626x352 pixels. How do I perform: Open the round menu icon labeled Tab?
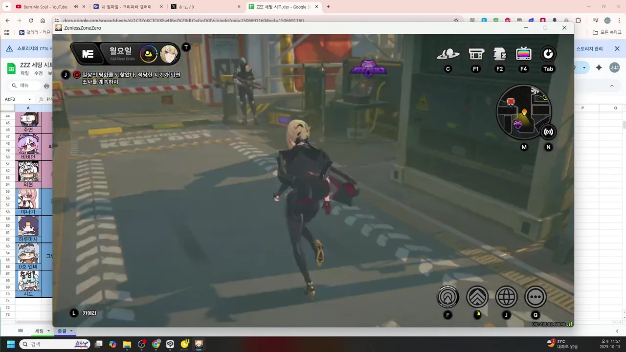coord(548,54)
